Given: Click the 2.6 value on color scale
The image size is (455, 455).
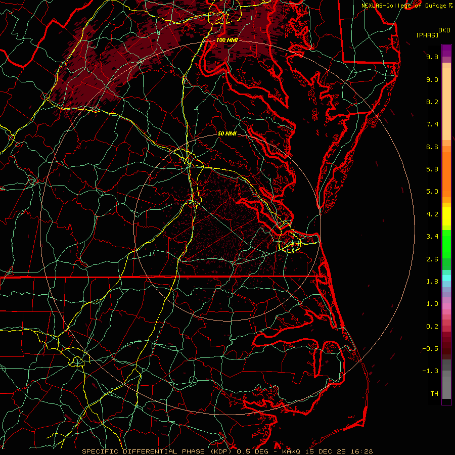Looking at the screenshot, I should pyautogui.click(x=432, y=259).
